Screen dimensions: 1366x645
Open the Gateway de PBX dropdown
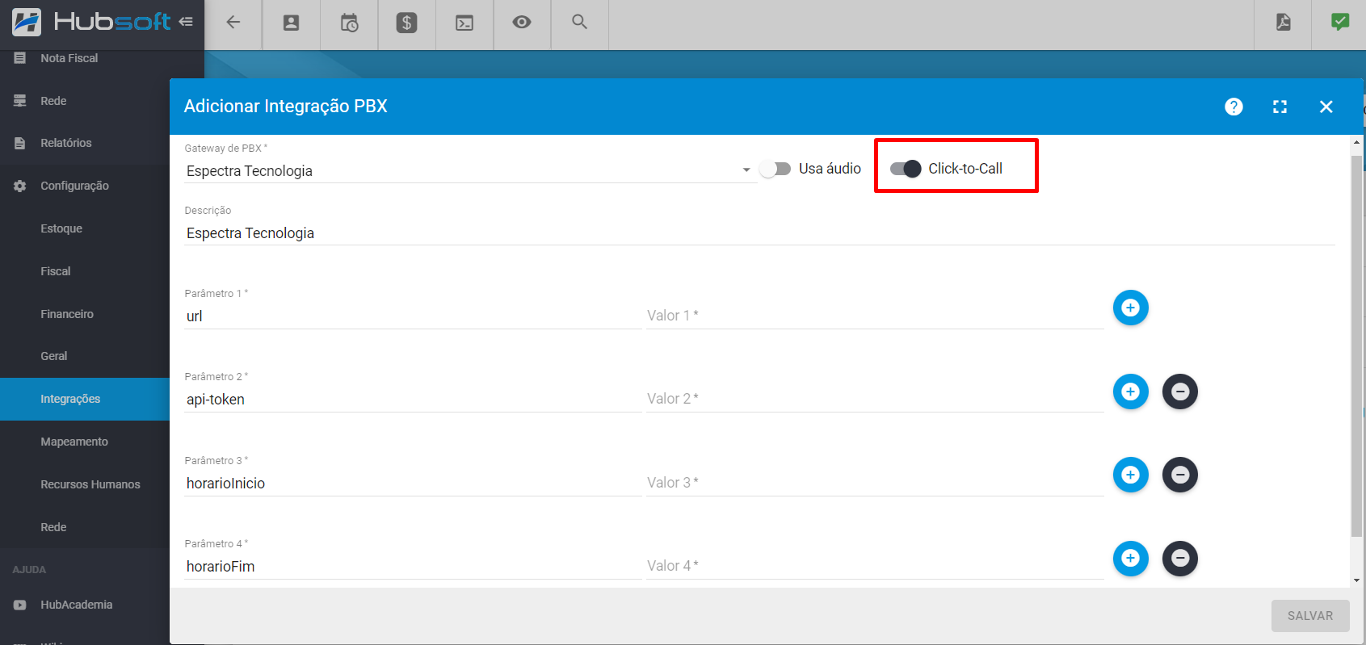tap(470, 170)
